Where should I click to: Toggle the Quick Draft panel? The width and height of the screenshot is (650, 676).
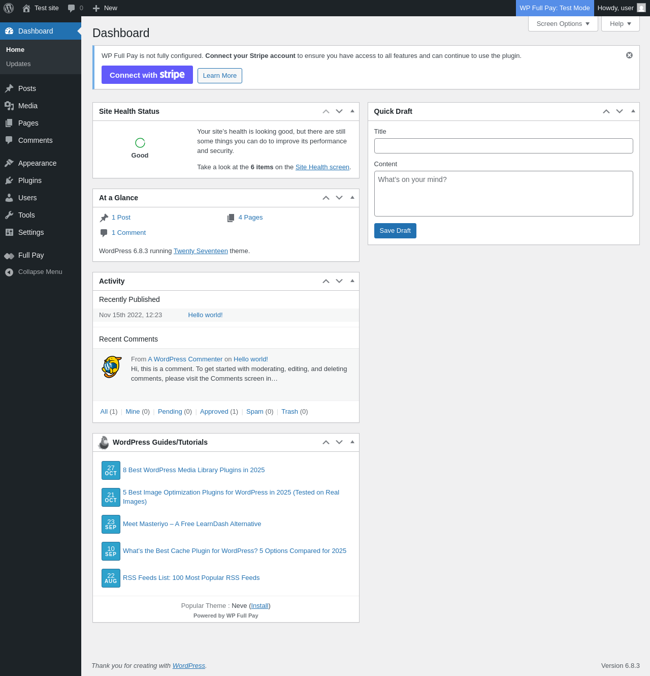(633, 111)
